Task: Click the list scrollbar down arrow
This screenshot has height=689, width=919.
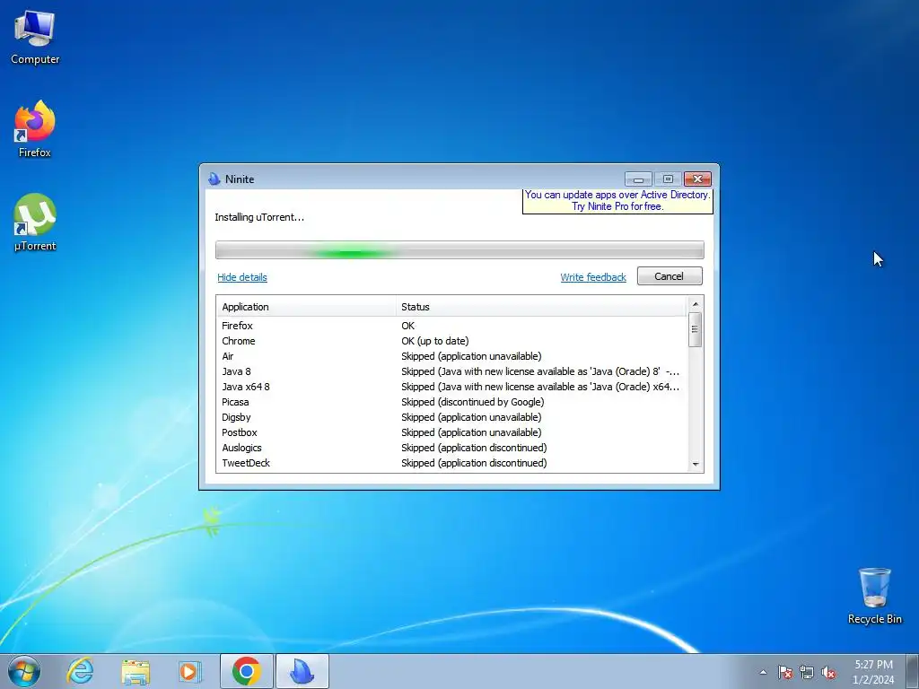Action: click(x=696, y=464)
